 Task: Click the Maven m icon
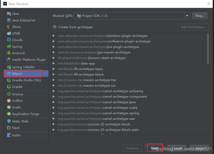[9, 74]
